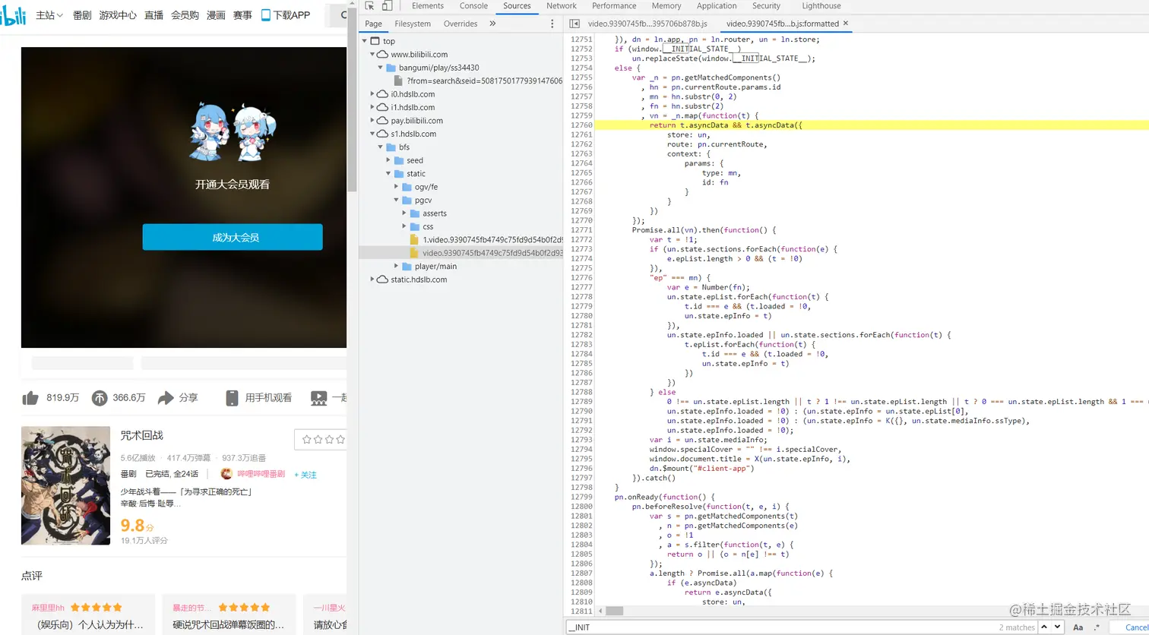Open the Memory tab
Screen dimensions: 1149x635
tap(666, 6)
